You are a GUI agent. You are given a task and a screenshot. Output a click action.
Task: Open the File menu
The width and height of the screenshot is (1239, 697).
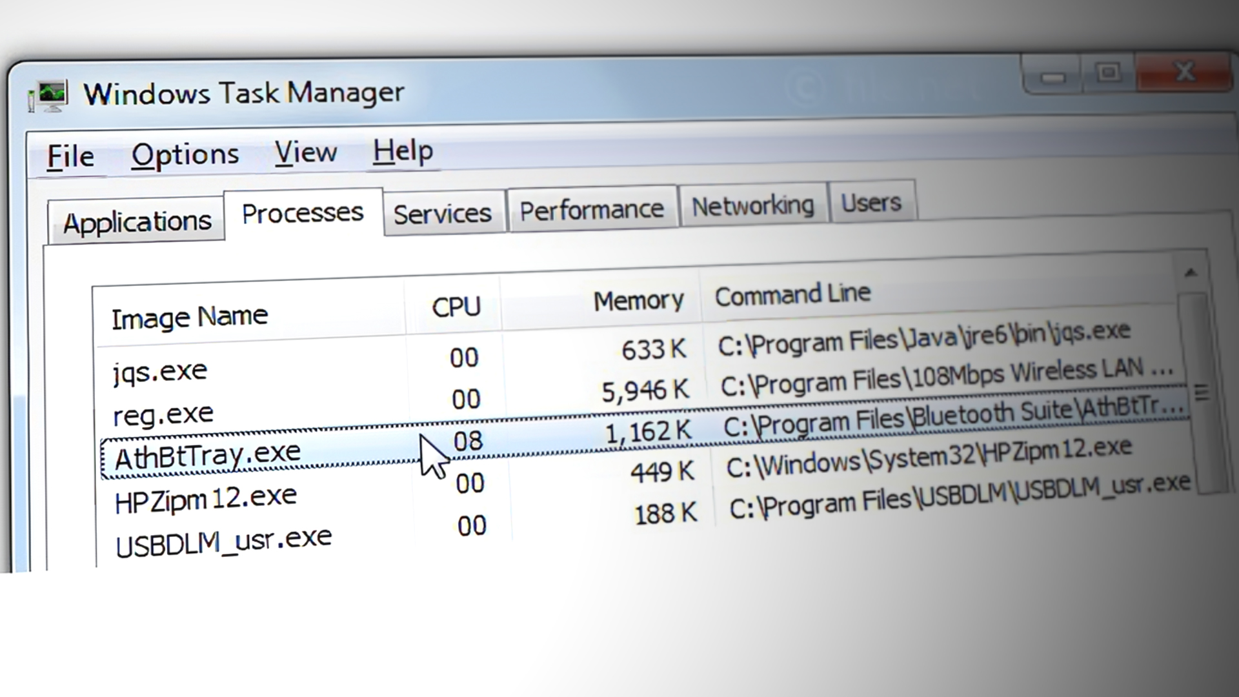point(70,157)
